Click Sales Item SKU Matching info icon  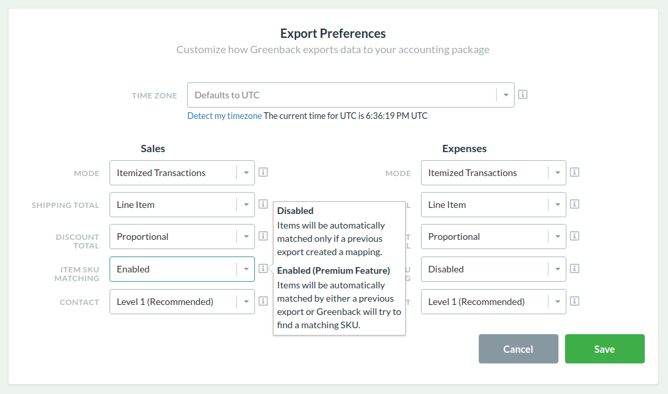(263, 268)
